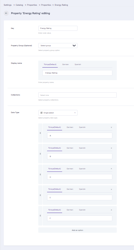Remove option C via its X icon
The height and width of the screenshot is (250, 134).
[111, 169]
